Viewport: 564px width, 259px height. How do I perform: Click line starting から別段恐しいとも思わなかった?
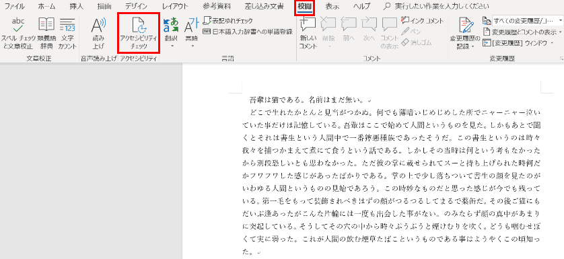point(391,163)
